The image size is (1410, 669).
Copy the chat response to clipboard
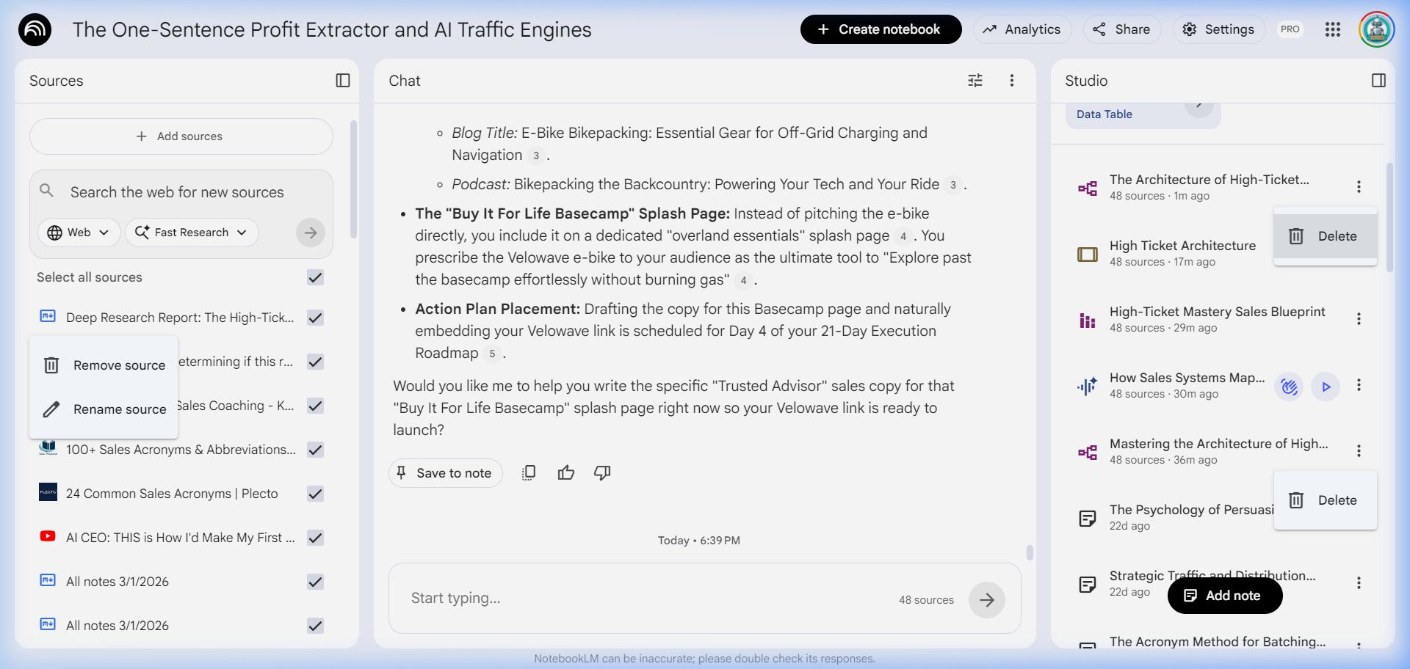tap(528, 473)
